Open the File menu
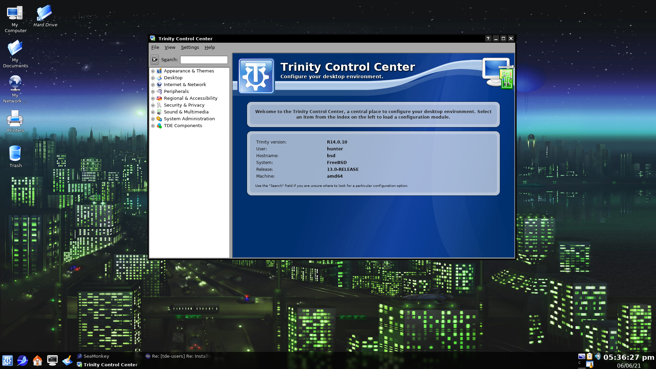The width and height of the screenshot is (656, 369). (155, 47)
